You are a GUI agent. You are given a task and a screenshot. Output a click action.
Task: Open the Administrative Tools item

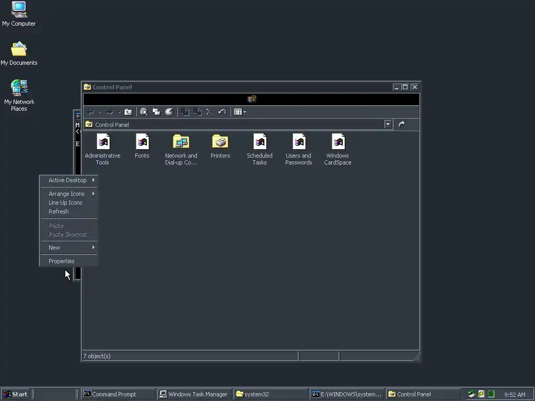(x=103, y=149)
